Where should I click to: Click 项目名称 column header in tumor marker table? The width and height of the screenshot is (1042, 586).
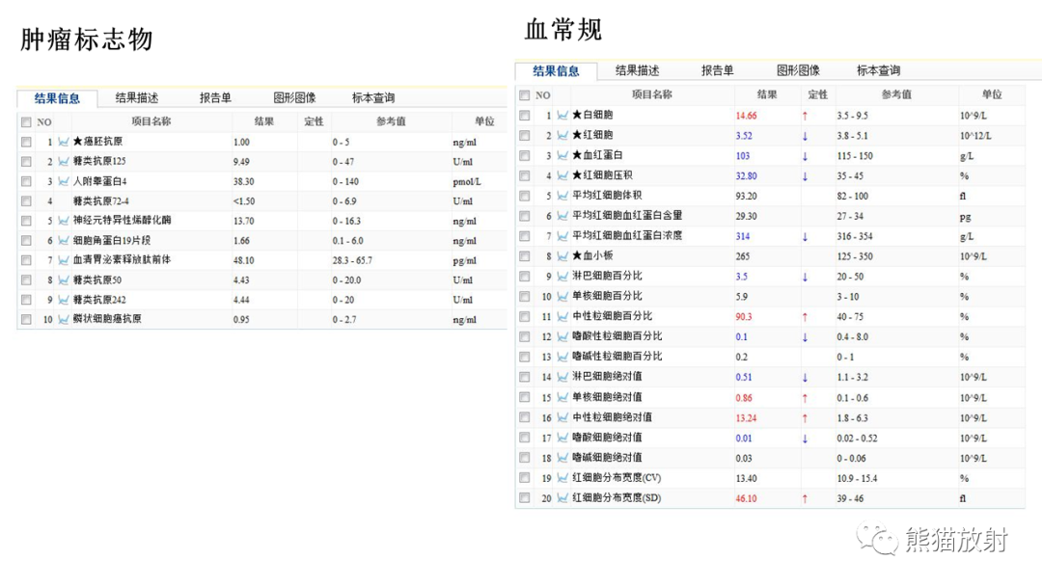click(151, 121)
